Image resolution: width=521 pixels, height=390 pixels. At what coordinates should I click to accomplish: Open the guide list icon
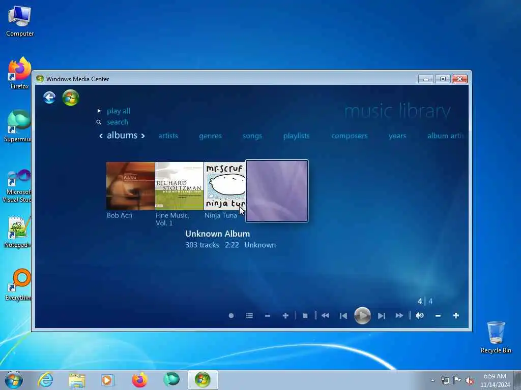[x=249, y=316]
